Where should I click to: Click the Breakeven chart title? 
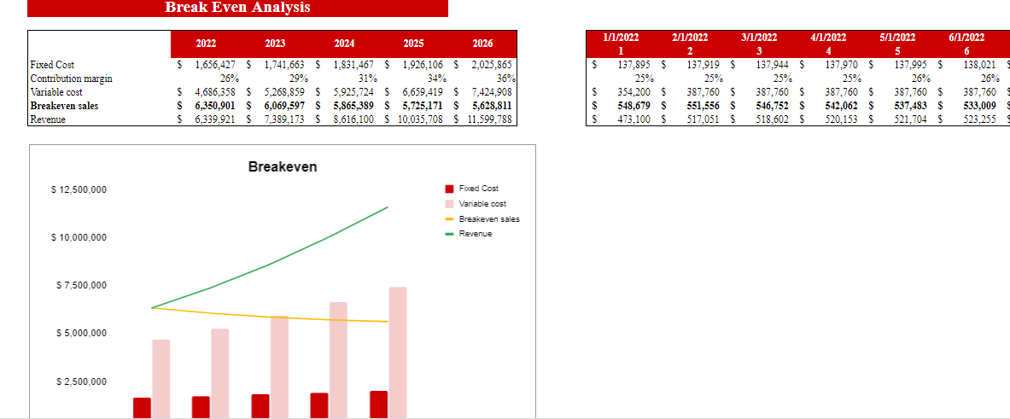click(x=283, y=166)
